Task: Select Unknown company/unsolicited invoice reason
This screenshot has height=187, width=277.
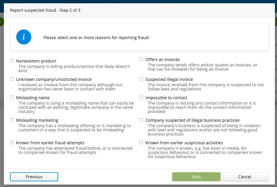Action: point(12,79)
